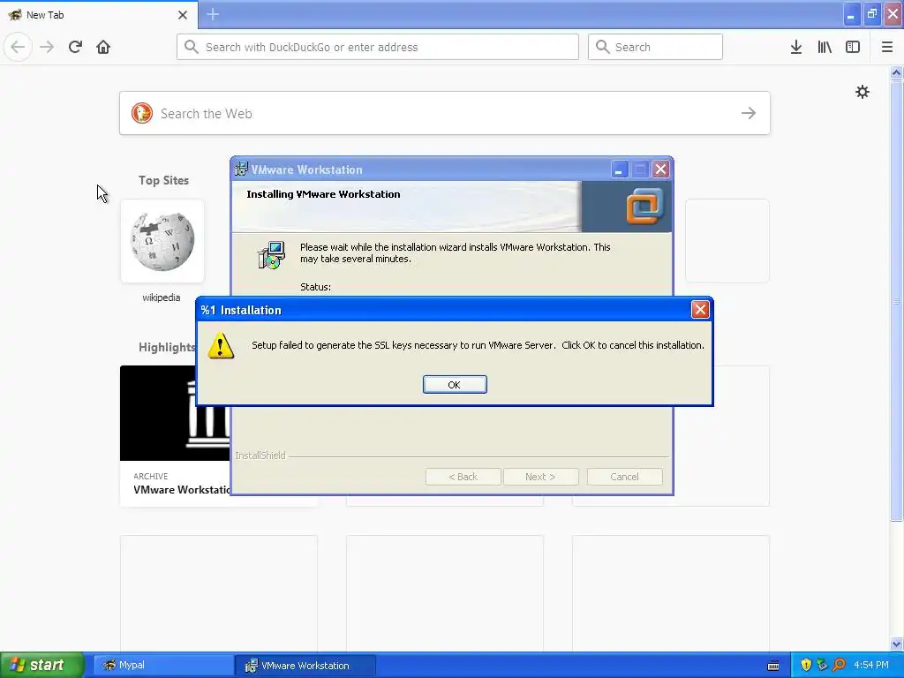This screenshot has width=904, height=678.
Task: Click the Highlights section heading
Action: pyautogui.click(x=167, y=347)
